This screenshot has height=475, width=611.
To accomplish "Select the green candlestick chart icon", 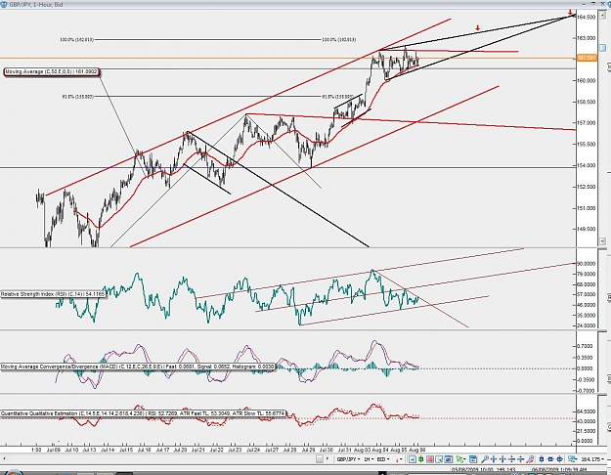I will coord(420,459).
